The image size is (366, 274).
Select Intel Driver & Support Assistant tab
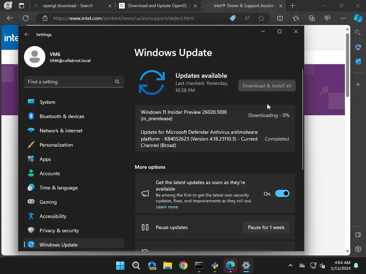coord(244,6)
